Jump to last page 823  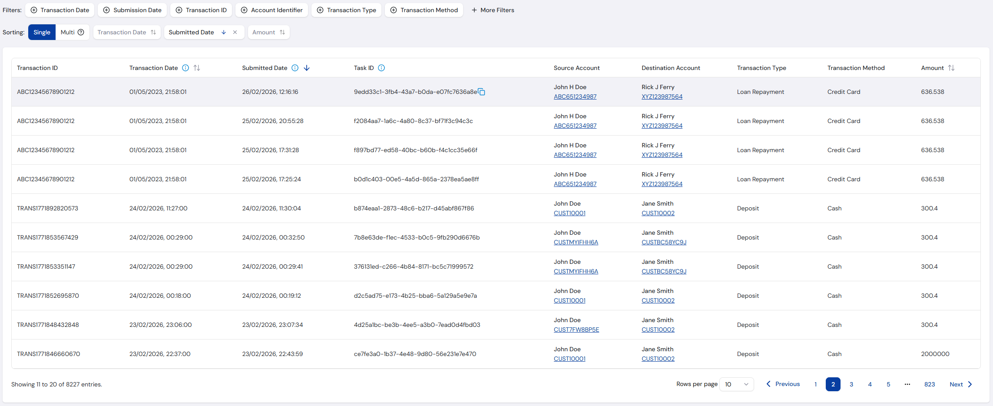930,384
